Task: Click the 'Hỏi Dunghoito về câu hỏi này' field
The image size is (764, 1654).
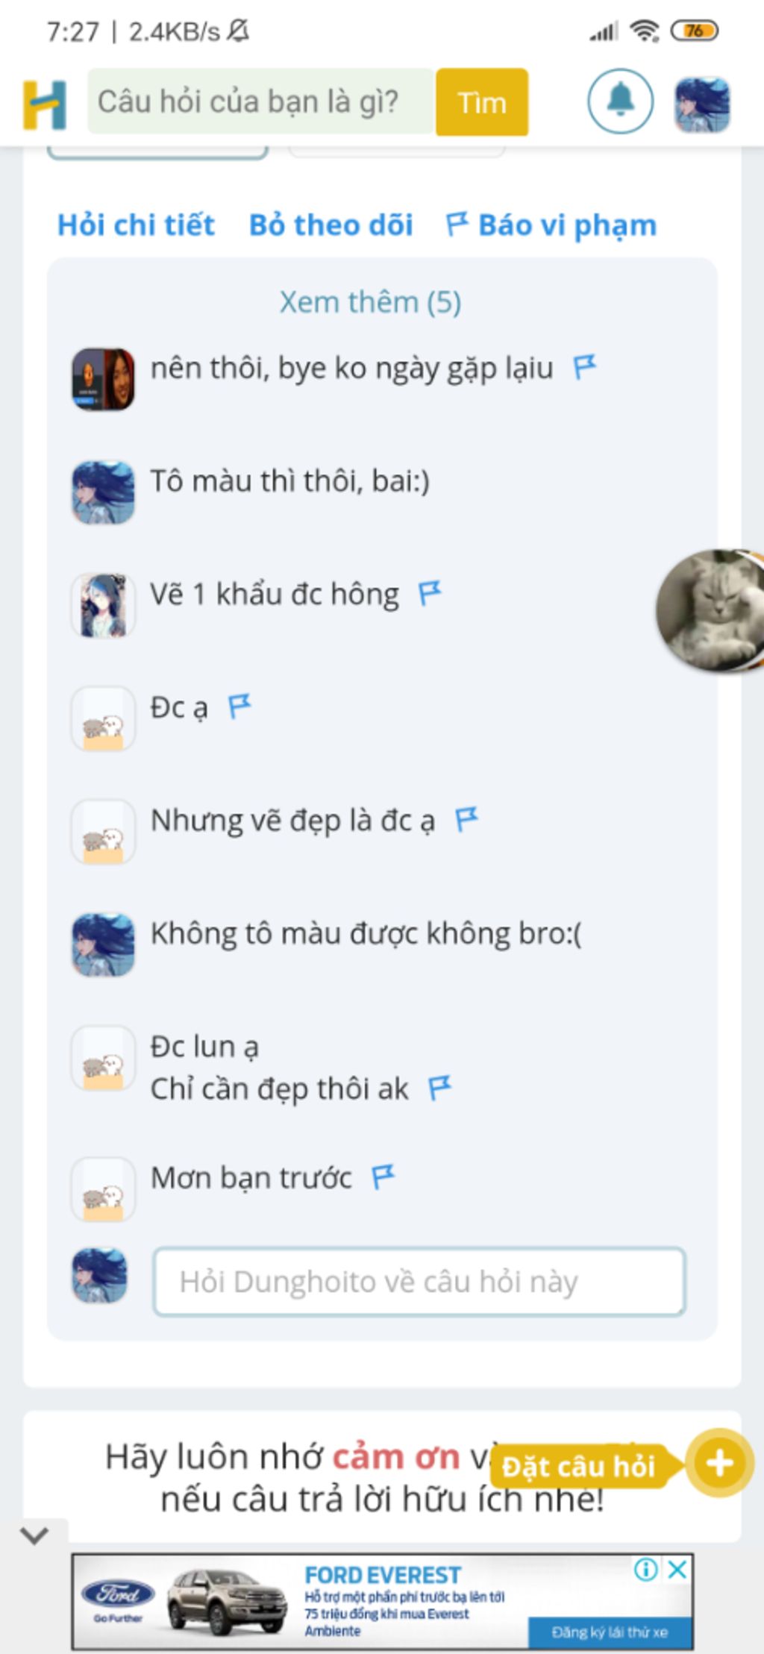Action: pyautogui.click(x=419, y=1281)
